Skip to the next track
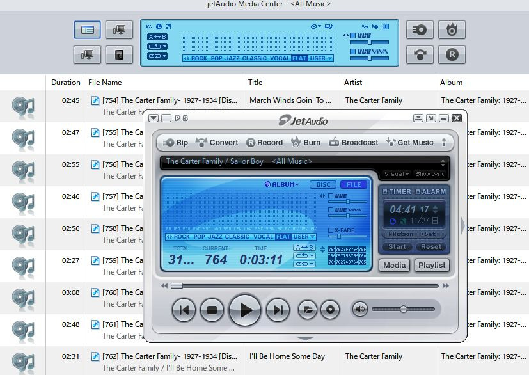 coord(278,310)
